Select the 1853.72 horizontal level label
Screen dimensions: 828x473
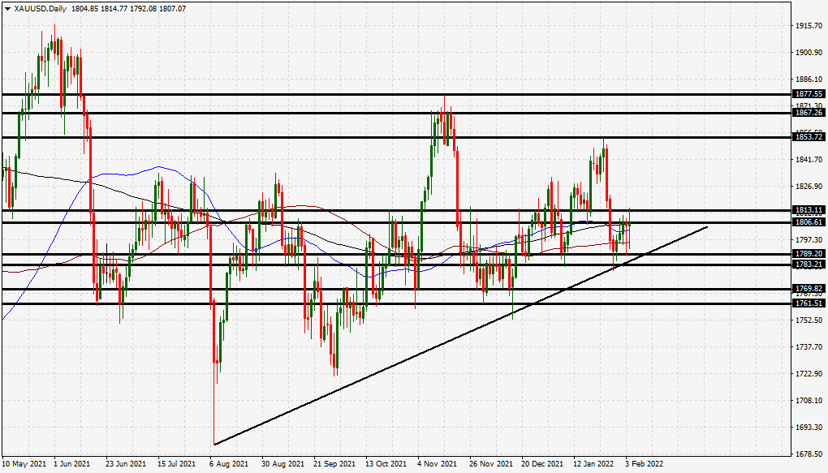pos(809,137)
